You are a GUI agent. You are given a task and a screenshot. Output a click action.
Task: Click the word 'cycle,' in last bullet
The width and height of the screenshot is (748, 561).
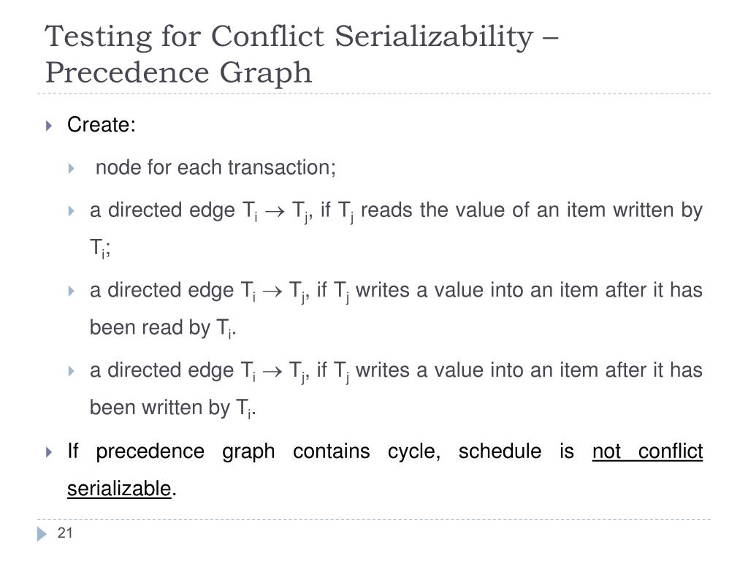coord(414,451)
